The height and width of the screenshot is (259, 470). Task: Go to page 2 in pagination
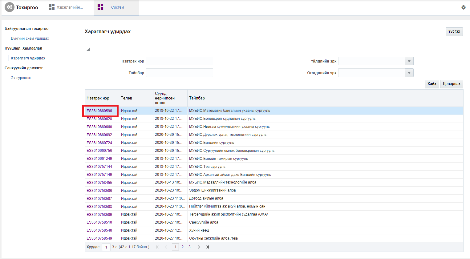(x=182, y=247)
